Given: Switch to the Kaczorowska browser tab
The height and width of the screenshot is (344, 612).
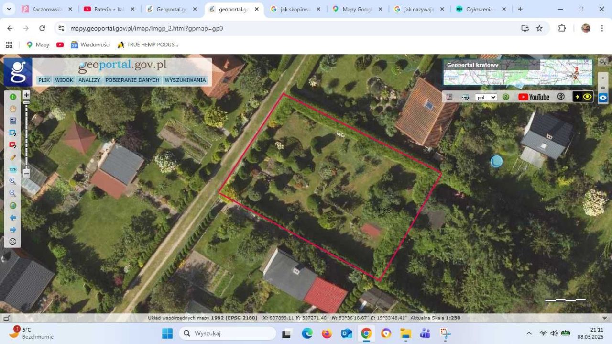Looking at the screenshot, I should [x=47, y=9].
